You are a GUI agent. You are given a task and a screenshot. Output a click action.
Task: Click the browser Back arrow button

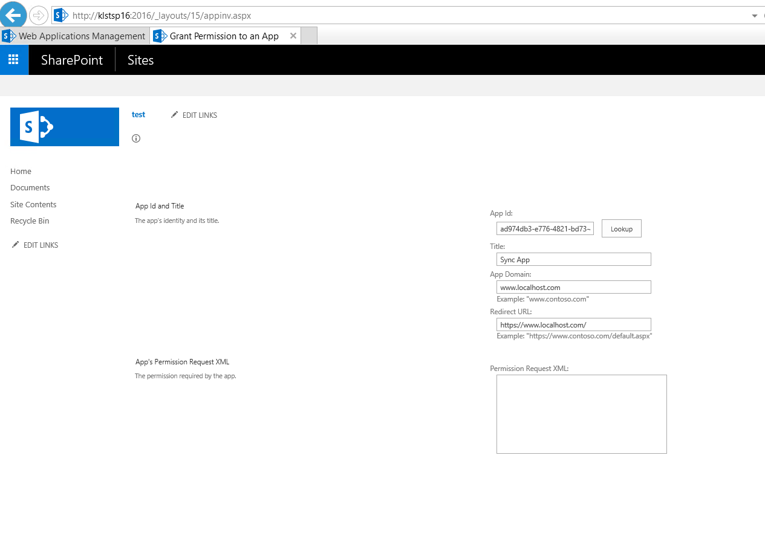(x=13, y=15)
